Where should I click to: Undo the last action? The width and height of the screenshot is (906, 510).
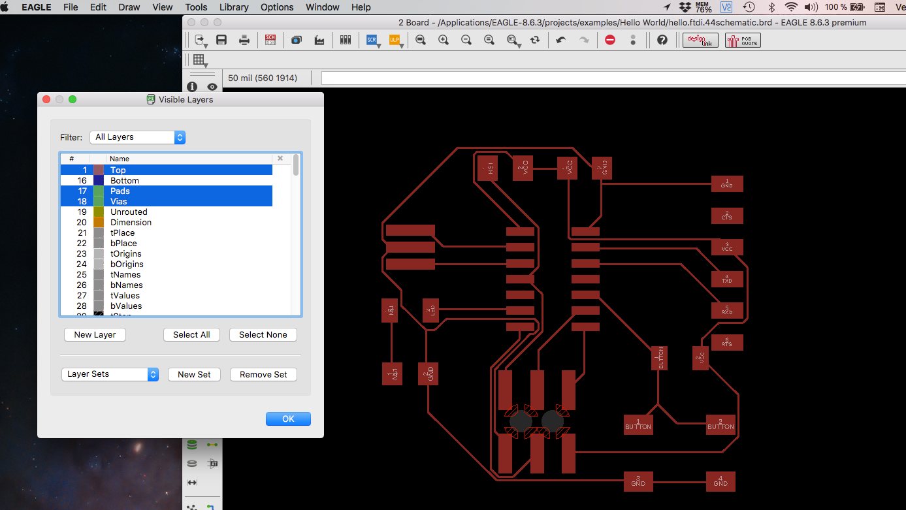pos(561,40)
